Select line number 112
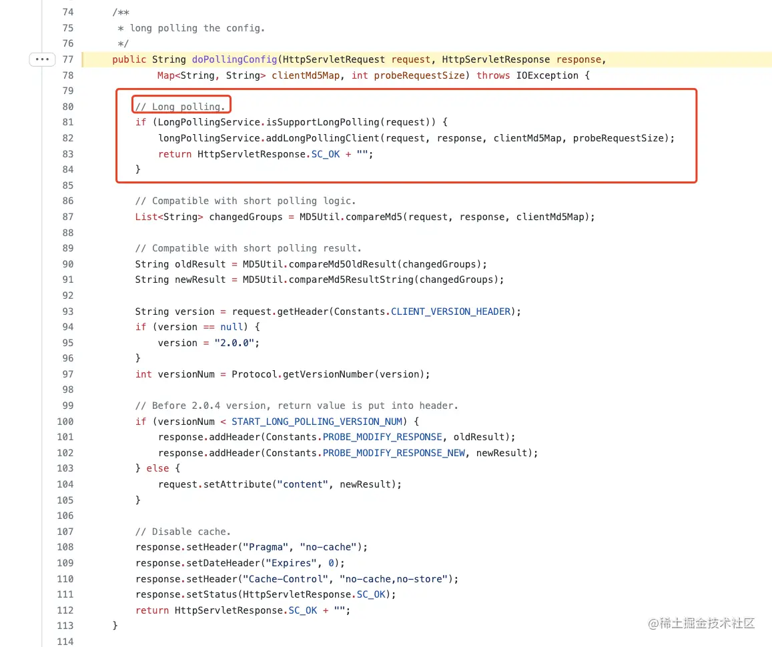The image size is (772, 647). tap(65, 610)
